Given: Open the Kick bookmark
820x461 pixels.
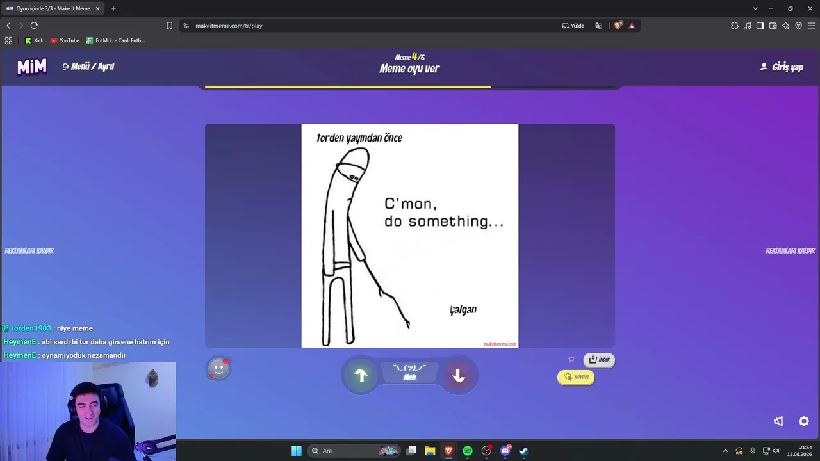Looking at the screenshot, I should [x=34, y=40].
